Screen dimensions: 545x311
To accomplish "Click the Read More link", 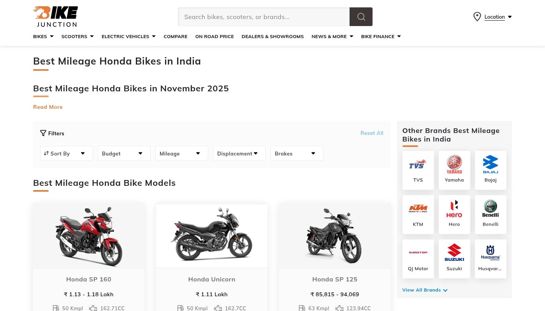I will click(48, 107).
